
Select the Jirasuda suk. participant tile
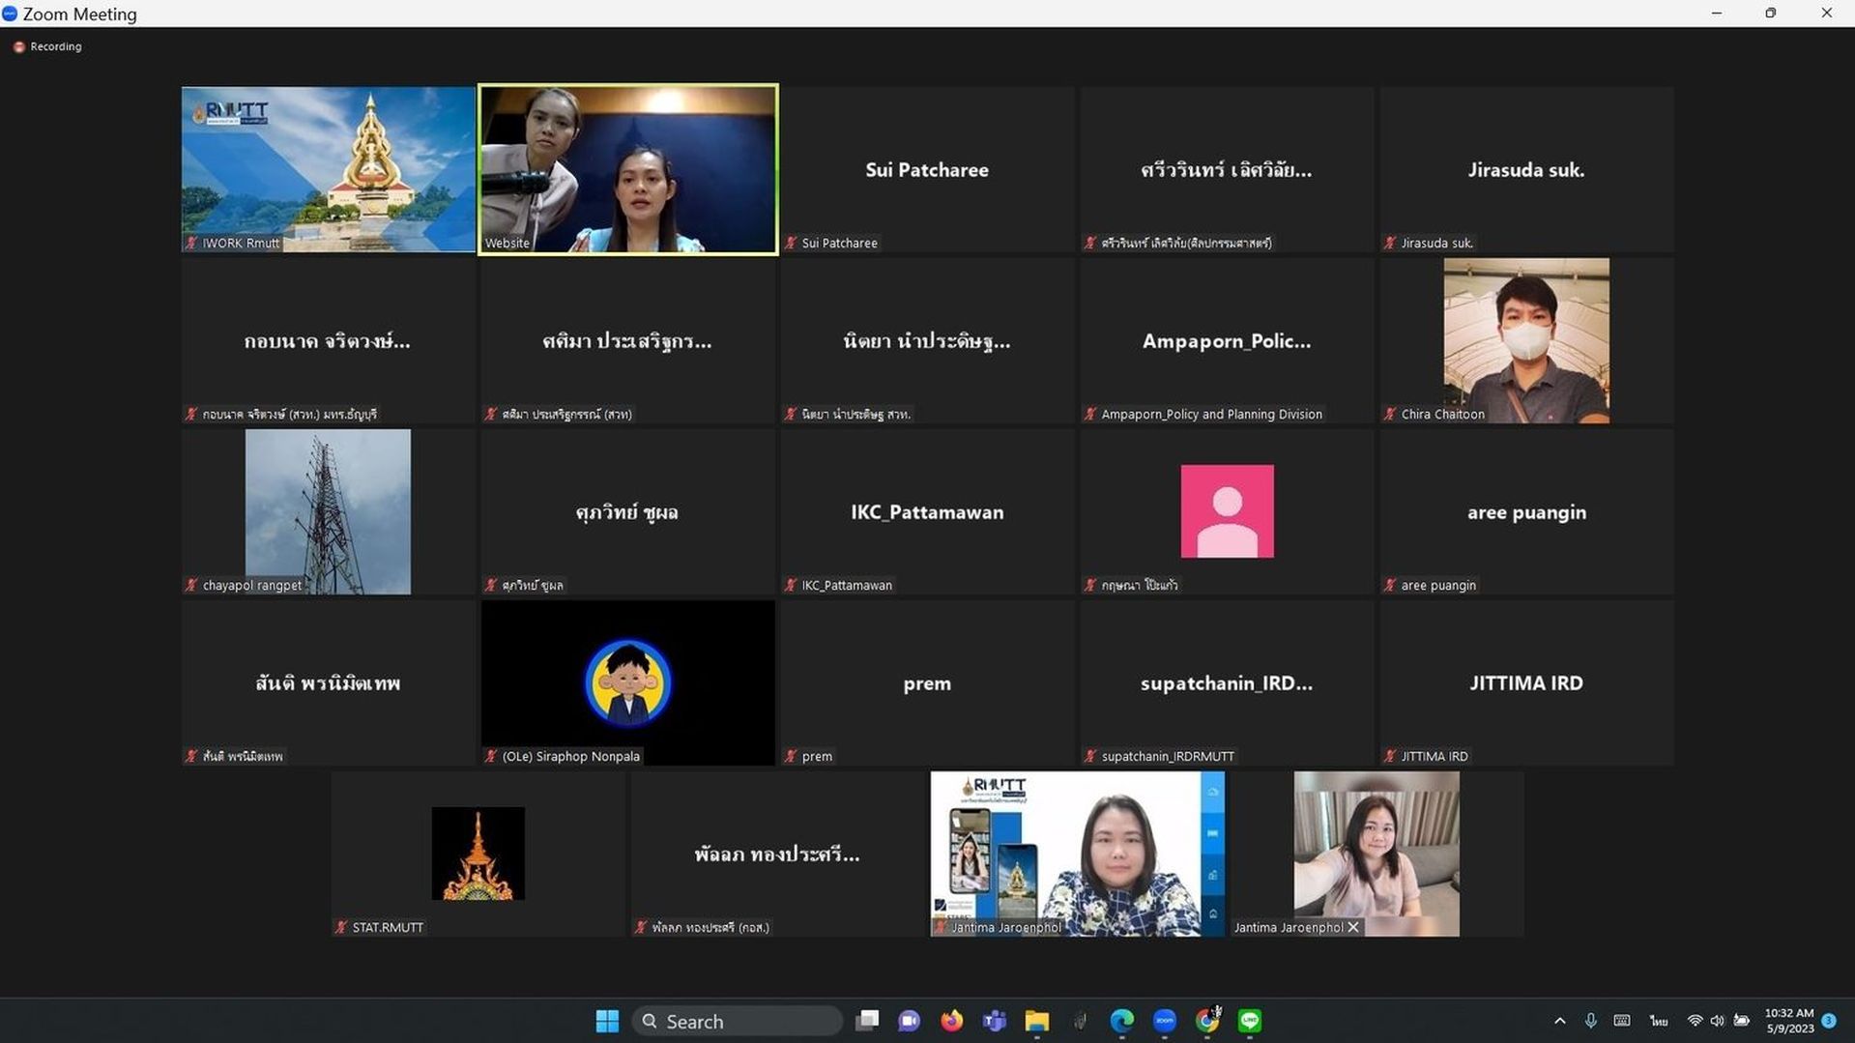click(1526, 169)
